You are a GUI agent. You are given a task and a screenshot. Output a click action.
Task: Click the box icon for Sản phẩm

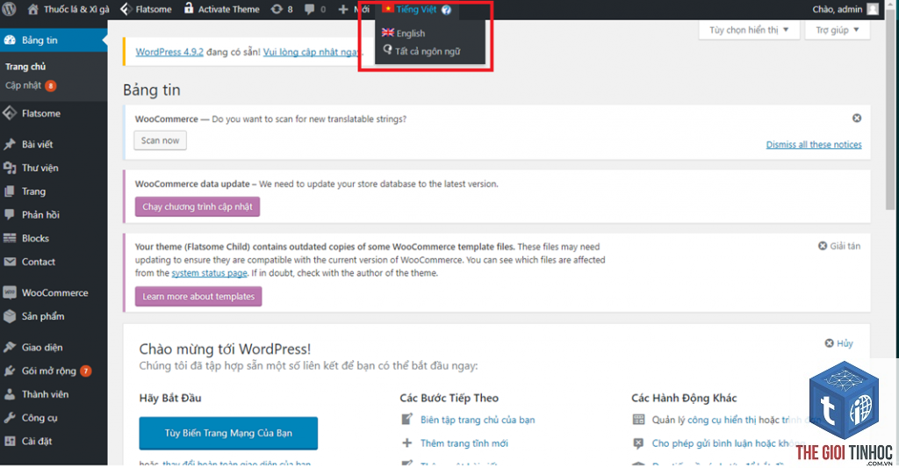(10, 316)
